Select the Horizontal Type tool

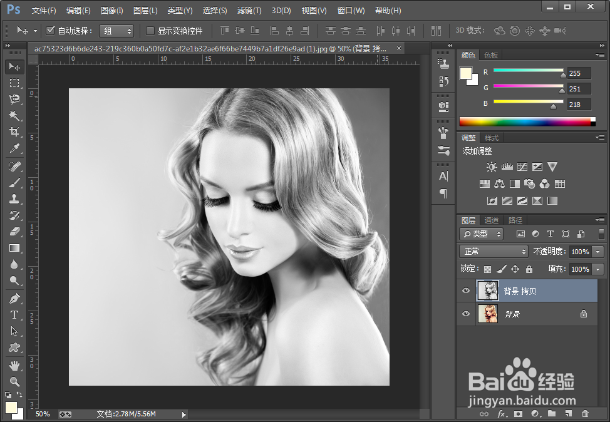point(14,315)
